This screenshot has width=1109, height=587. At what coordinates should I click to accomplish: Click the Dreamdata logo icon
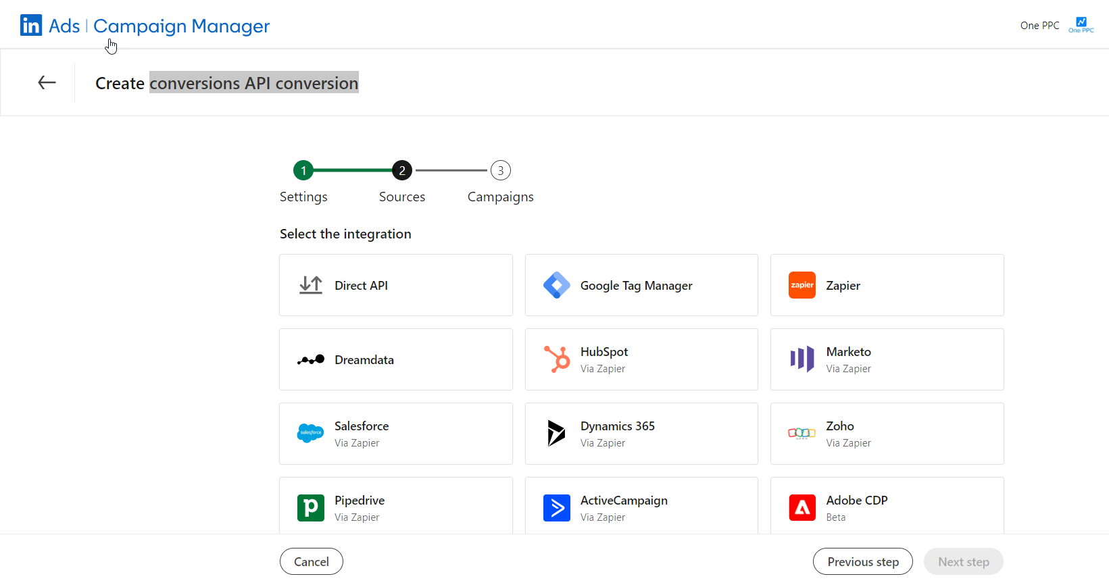tap(311, 359)
